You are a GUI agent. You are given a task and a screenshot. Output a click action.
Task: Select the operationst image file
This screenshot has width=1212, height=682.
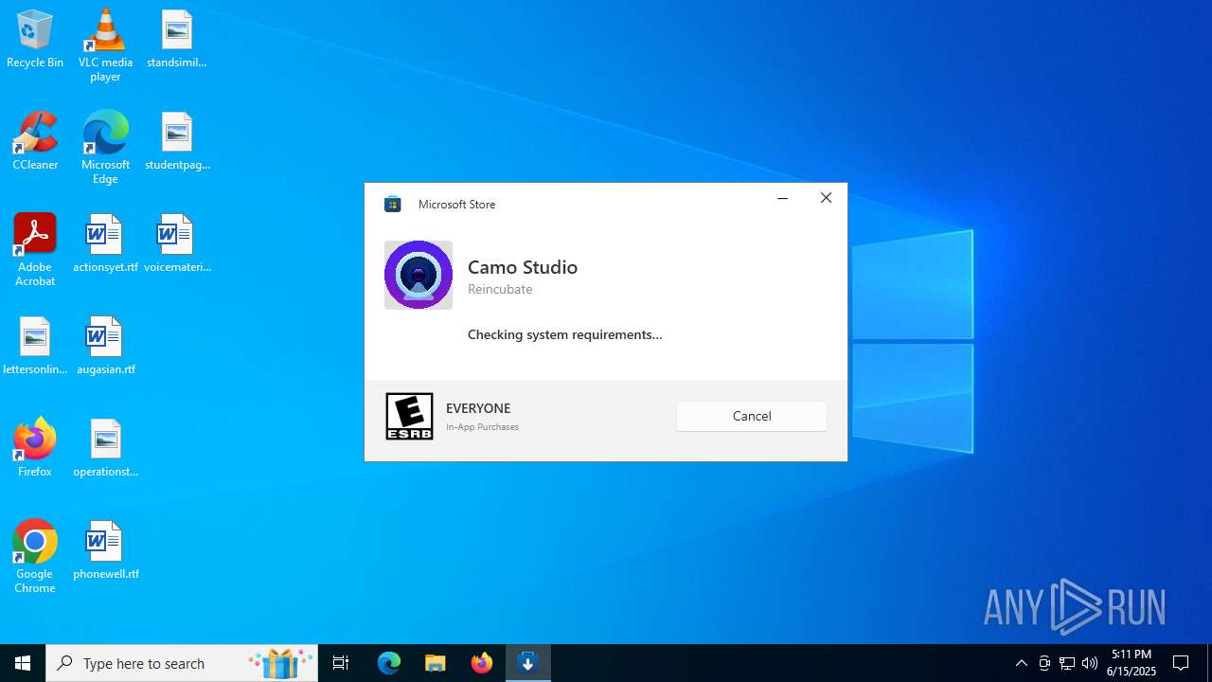(x=105, y=448)
